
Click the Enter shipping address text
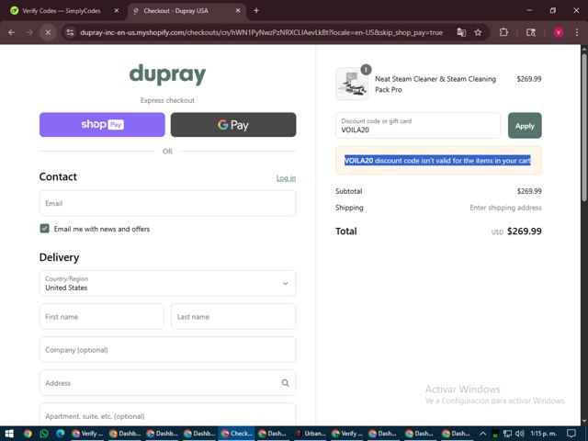point(505,208)
